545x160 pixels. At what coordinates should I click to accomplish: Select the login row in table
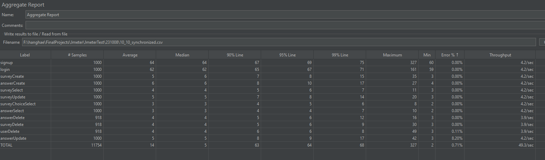pos(268,70)
